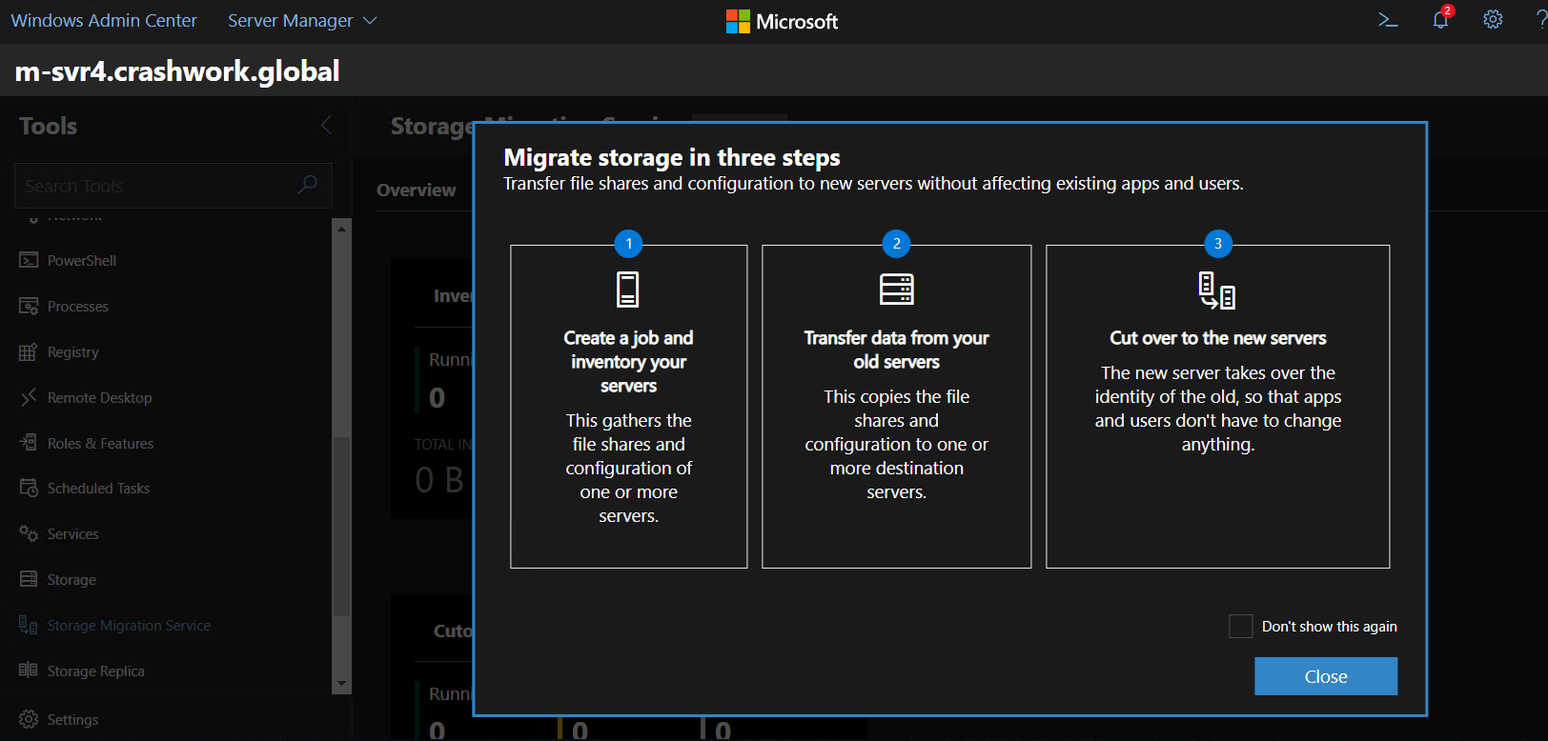Click the 'Don't show this again' label

pyautogui.click(x=1329, y=627)
